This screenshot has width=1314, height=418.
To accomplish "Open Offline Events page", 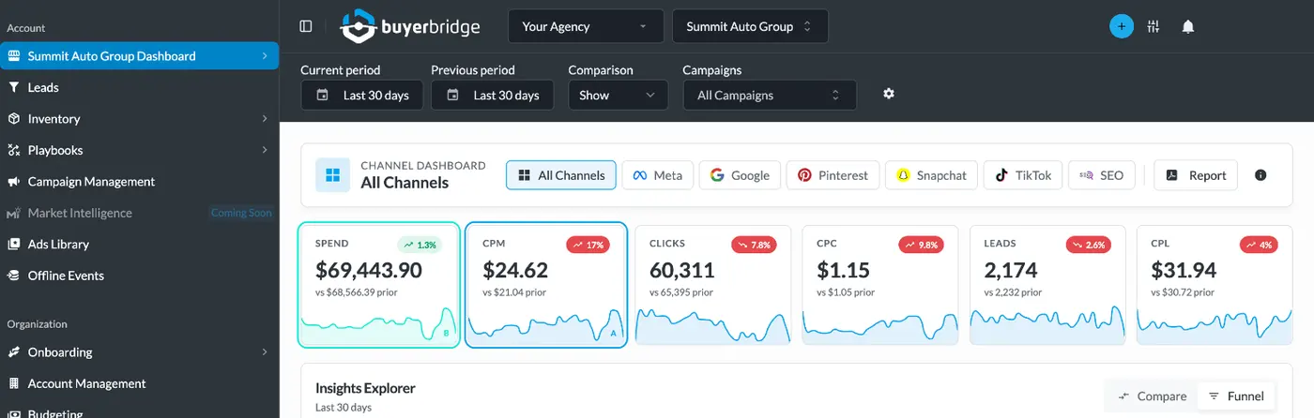I will tap(139, 276).
